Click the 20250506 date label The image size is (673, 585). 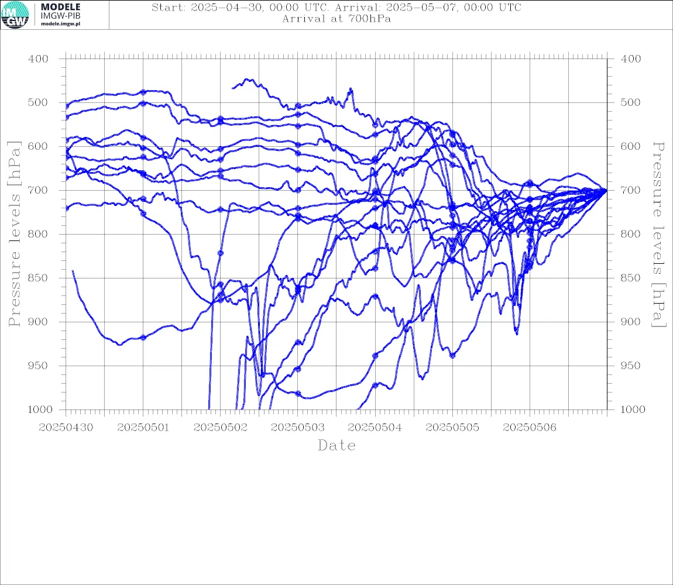tap(530, 428)
